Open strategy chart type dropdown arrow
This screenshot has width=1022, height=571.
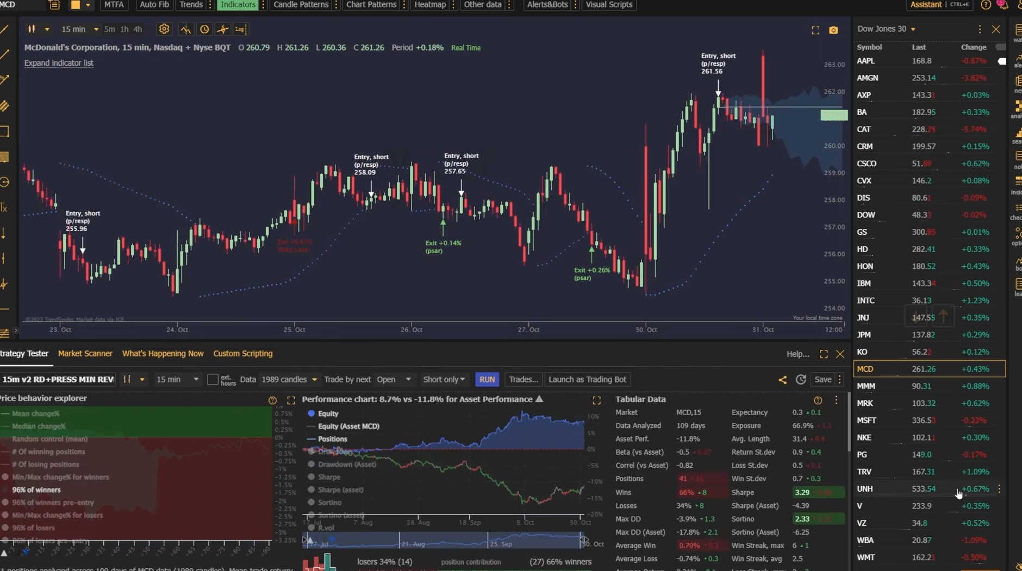142,379
